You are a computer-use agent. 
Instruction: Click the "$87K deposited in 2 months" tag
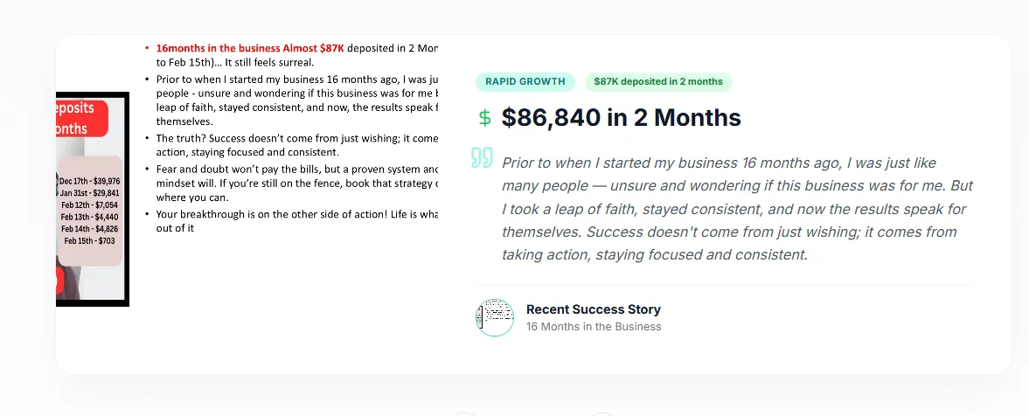point(658,81)
